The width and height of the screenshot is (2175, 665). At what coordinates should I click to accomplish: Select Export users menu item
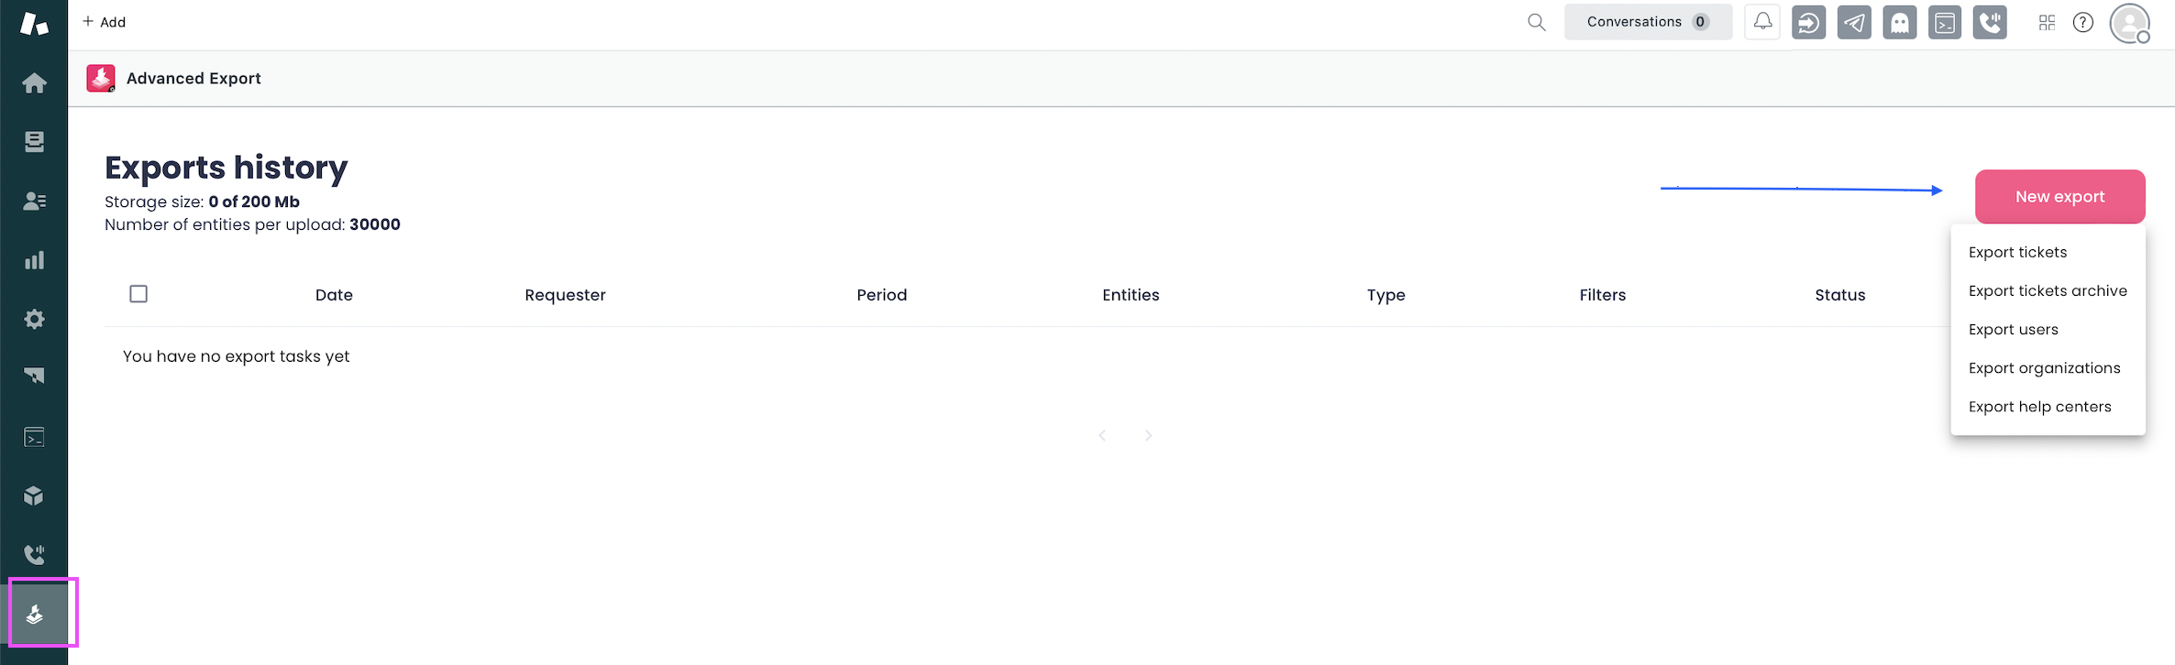pos(2013,330)
